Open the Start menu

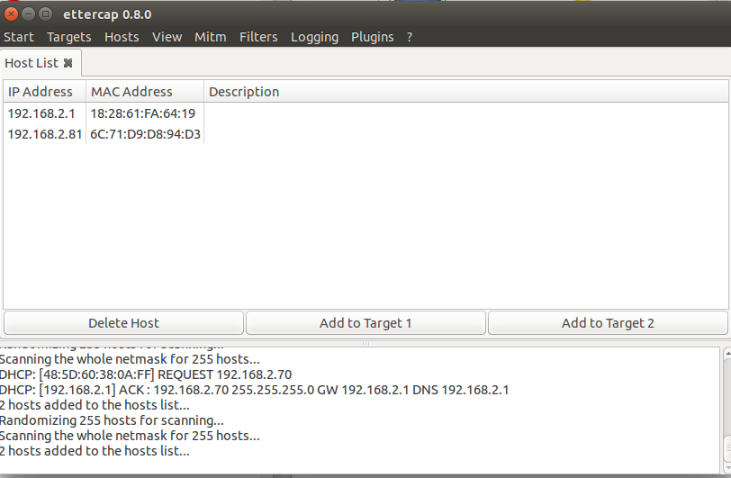(19, 37)
